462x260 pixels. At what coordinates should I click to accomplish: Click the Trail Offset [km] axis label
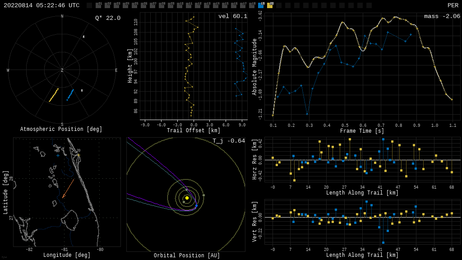click(x=194, y=130)
